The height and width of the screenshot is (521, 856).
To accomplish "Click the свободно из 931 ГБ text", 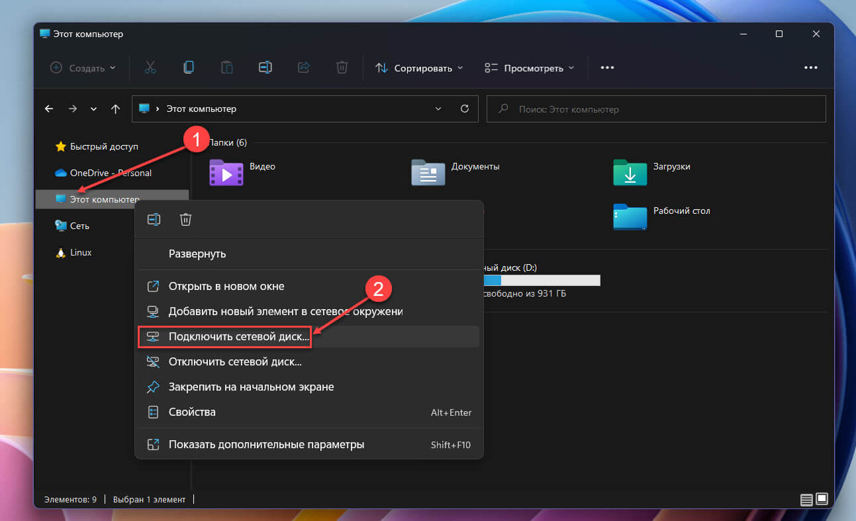I will tap(525, 294).
